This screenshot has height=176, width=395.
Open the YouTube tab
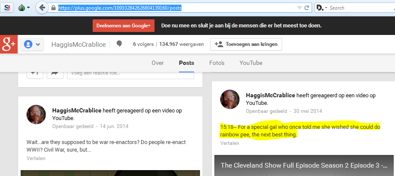coord(251,63)
